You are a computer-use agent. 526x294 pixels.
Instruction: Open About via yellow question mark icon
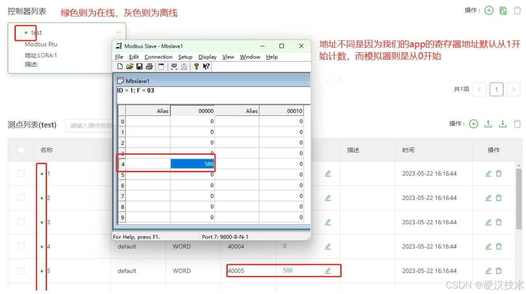[x=196, y=67]
